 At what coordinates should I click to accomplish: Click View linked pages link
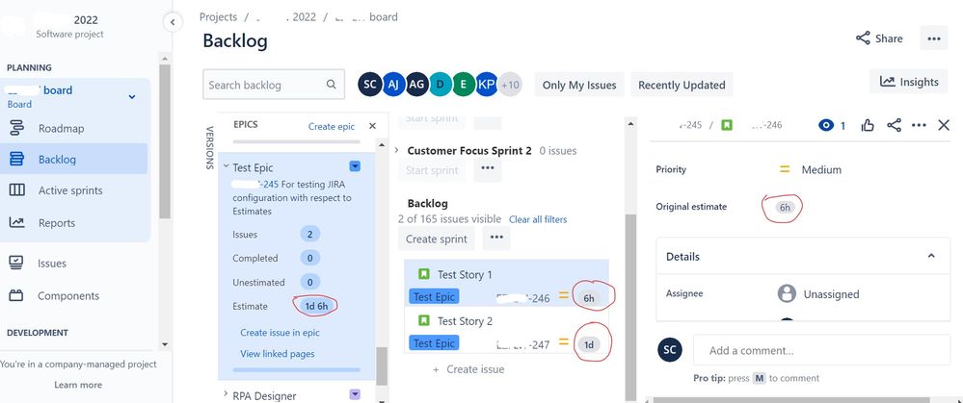click(x=277, y=353)
